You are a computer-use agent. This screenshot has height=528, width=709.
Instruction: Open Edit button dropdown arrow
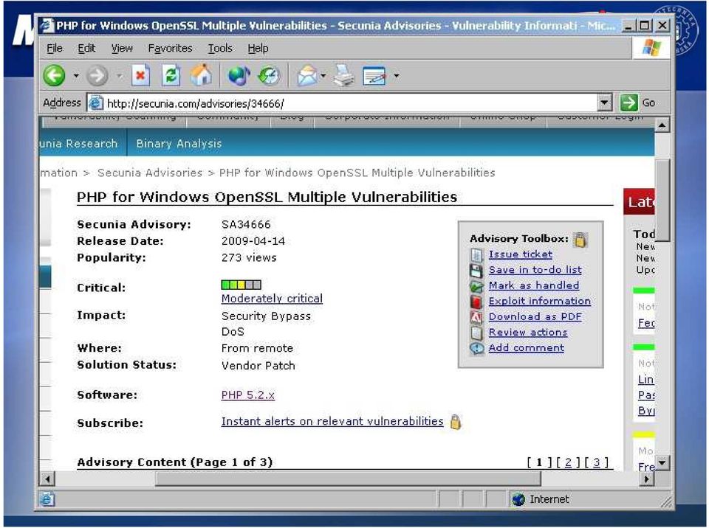pos(396,76)
